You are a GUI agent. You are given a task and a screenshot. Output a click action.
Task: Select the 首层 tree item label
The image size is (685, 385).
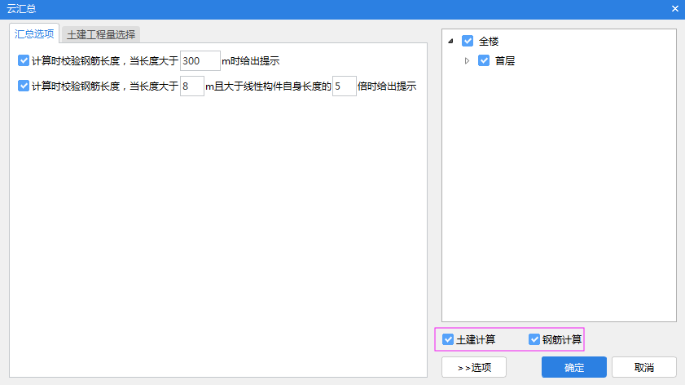pyautogui.click(x=505, y=60)
